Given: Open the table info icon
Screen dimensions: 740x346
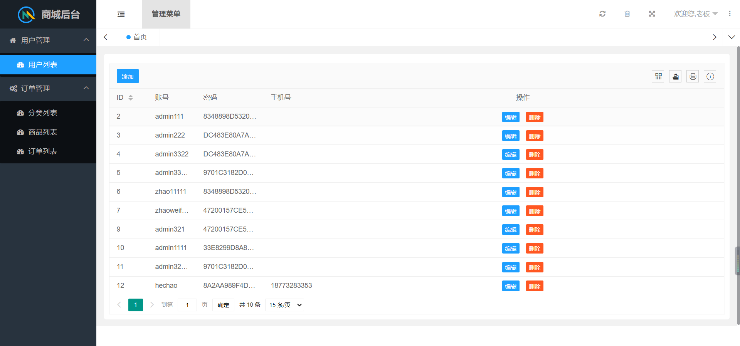Looking at the screenshot, I should (x=710, y=76).
